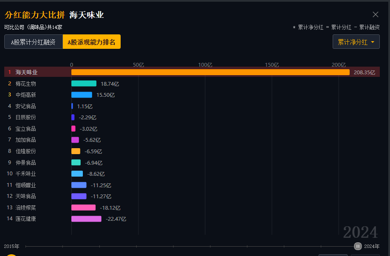390x256 pixels.
Task: Click the -8.62亿 value label
Action: [96, 174]
